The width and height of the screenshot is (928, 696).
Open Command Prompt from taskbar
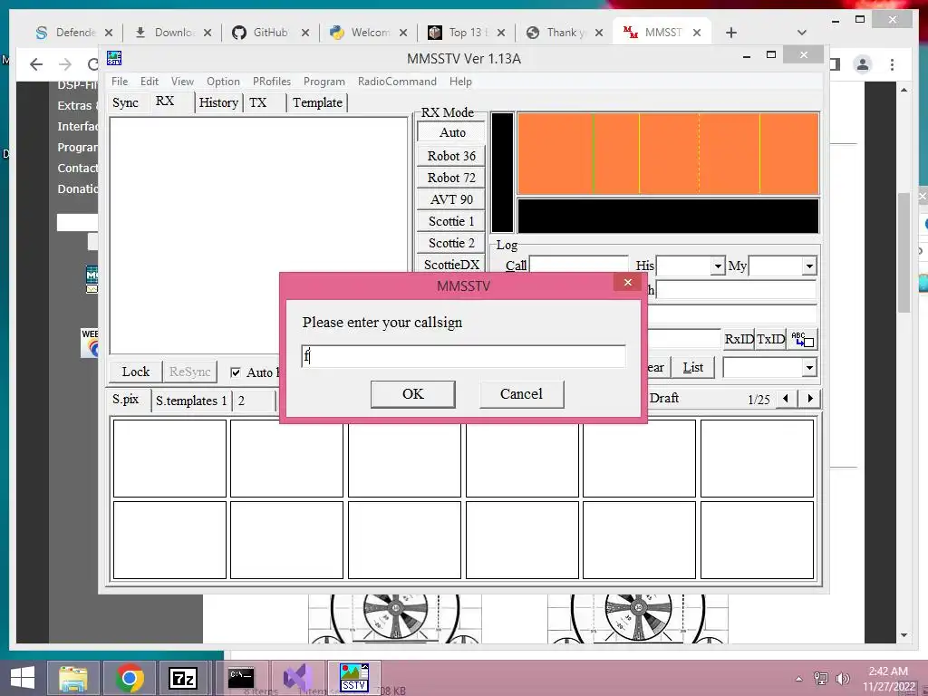tap(241, 678)
